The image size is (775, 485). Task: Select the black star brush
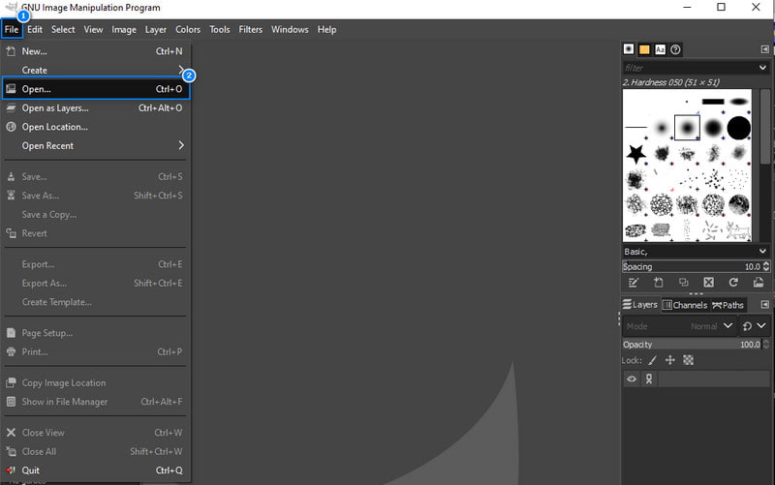pyautogui.click(x=635, y=154)
